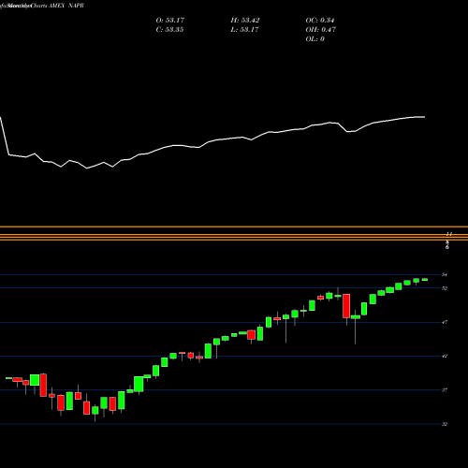Click the 52 price axis label
This screenshot has height=468, width=468.
pos(445,288)
